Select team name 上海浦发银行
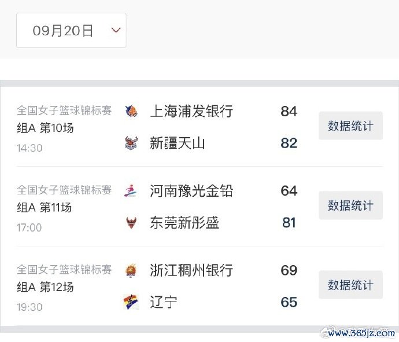The image size is (399, 342). [191, 111]
